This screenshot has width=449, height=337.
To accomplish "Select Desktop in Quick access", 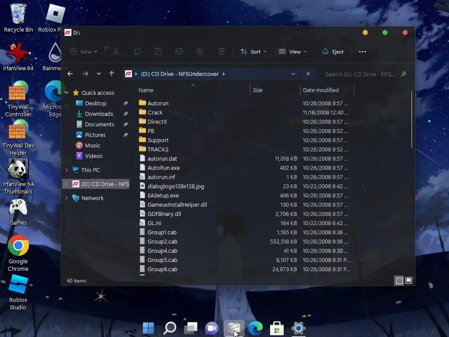I will pyautogui.click(x=96, y=103).
